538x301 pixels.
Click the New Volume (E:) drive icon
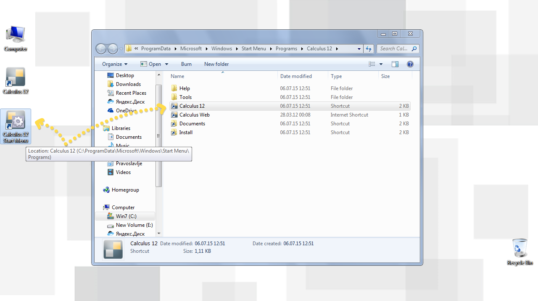(111, 225)
